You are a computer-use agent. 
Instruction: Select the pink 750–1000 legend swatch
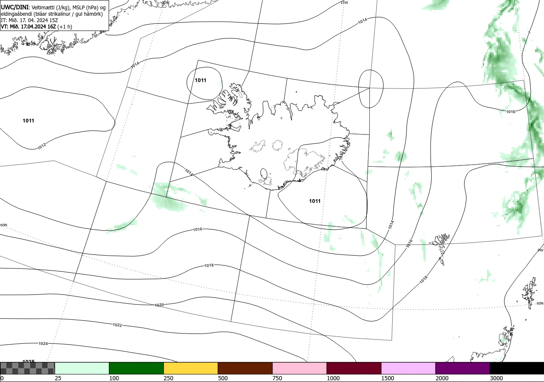(x=300, y=368)
